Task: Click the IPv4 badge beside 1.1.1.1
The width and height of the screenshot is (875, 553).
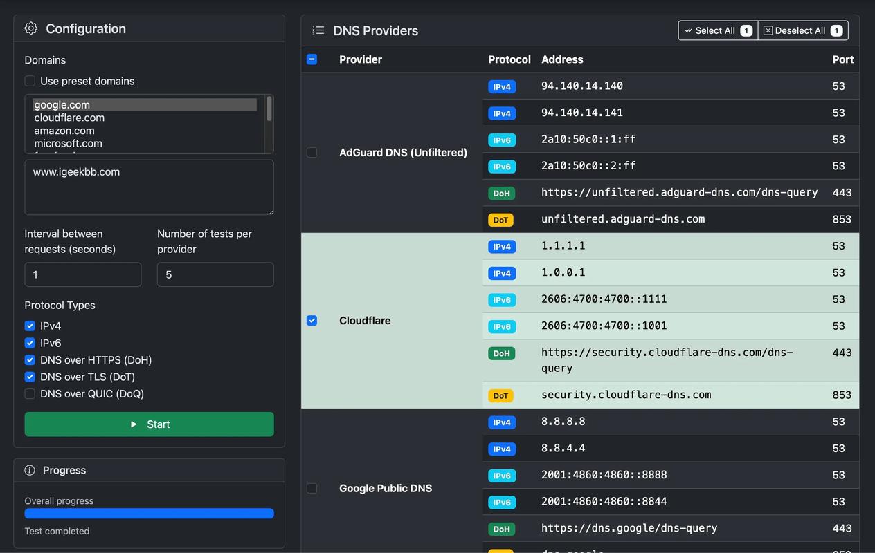Action: [501, 246]
